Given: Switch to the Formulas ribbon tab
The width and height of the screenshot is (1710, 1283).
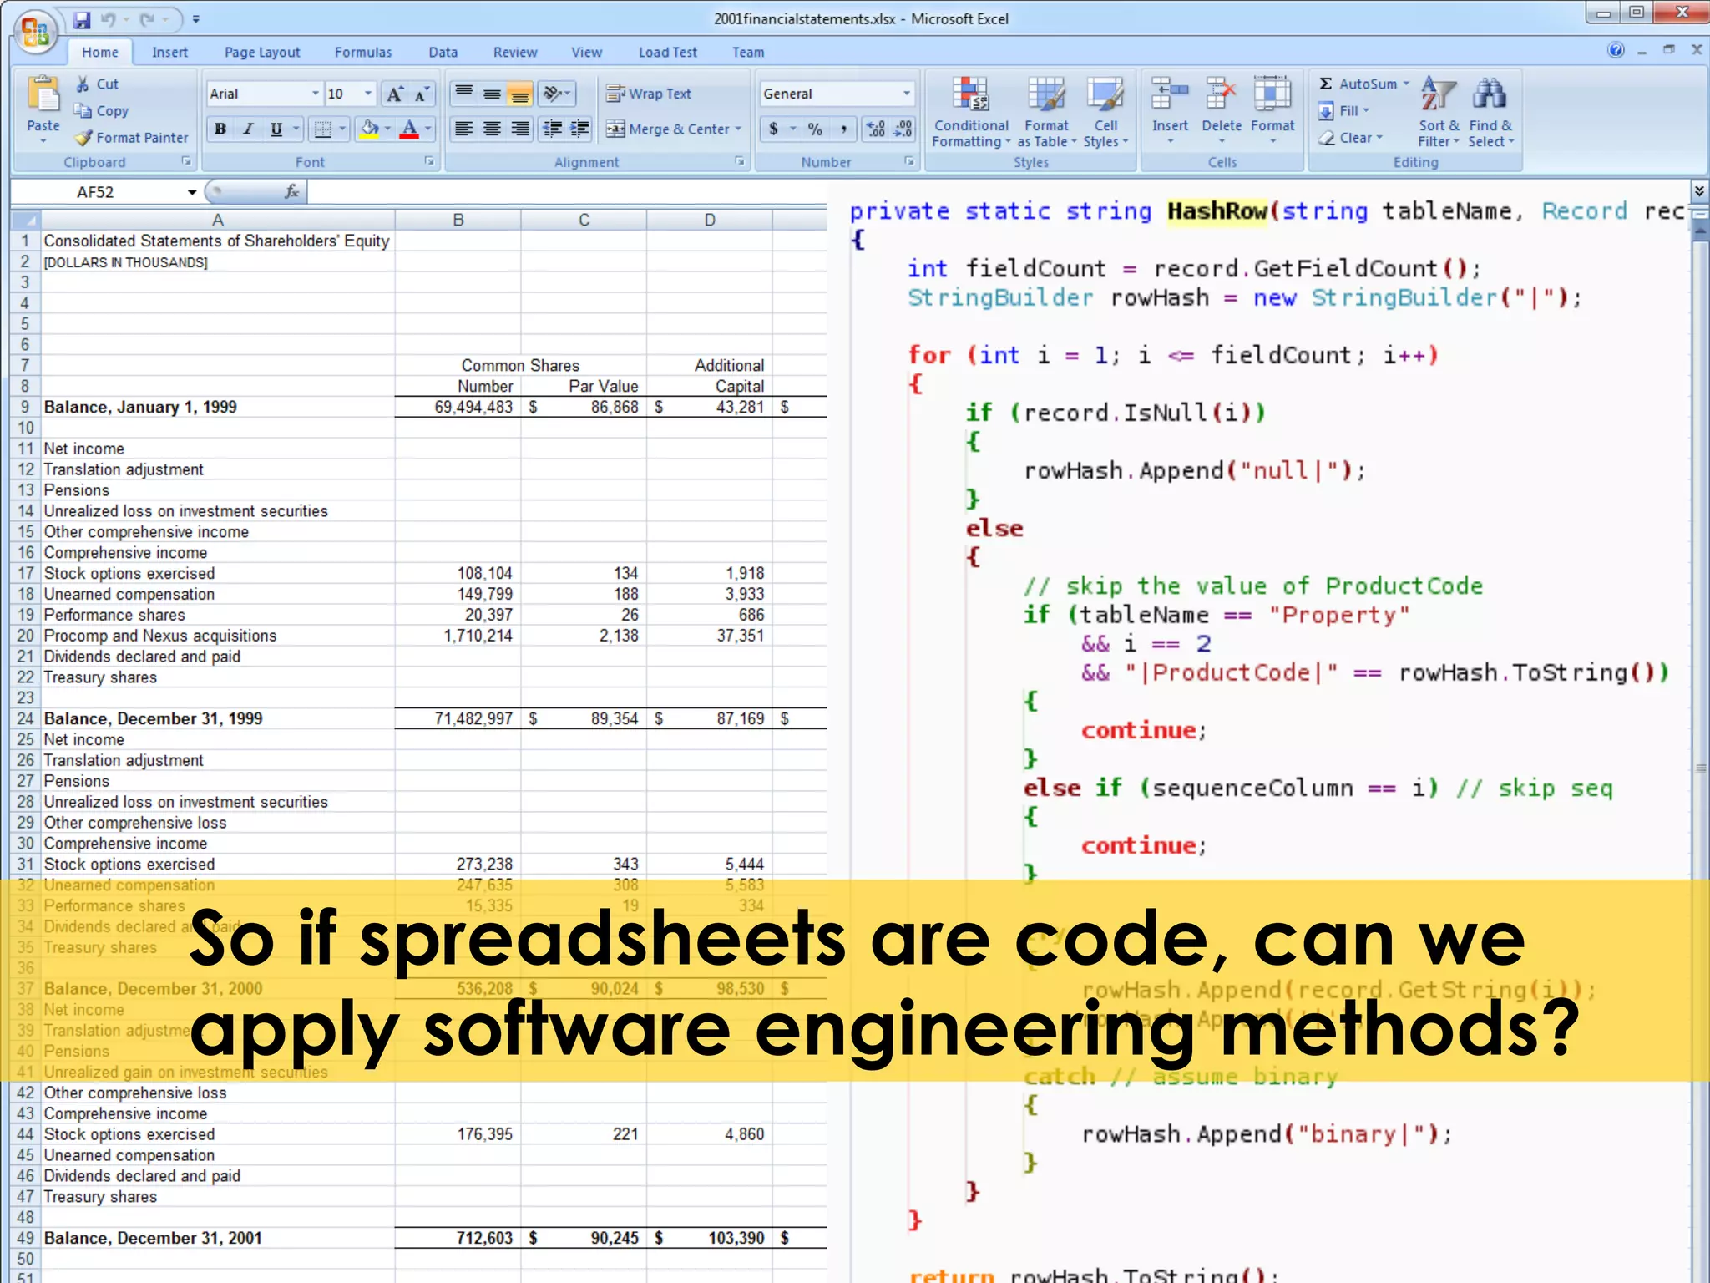Looking at the screenshot, I should (362, 53).
